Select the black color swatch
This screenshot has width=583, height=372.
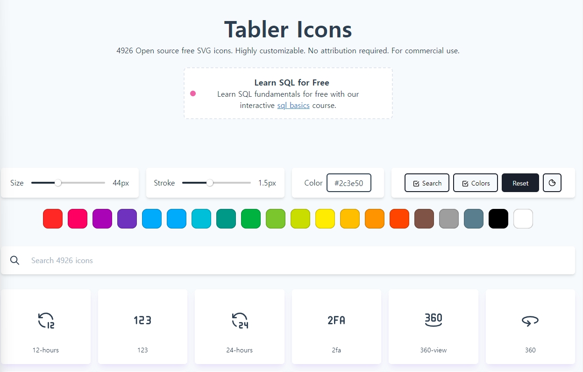(498, 218)
